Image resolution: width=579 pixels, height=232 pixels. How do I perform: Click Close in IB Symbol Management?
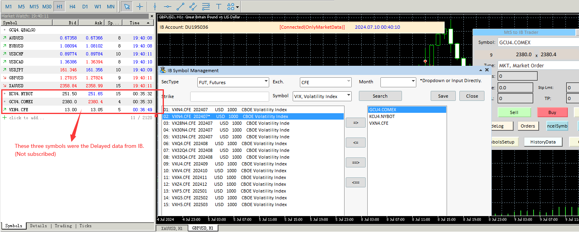coord(472,96)
